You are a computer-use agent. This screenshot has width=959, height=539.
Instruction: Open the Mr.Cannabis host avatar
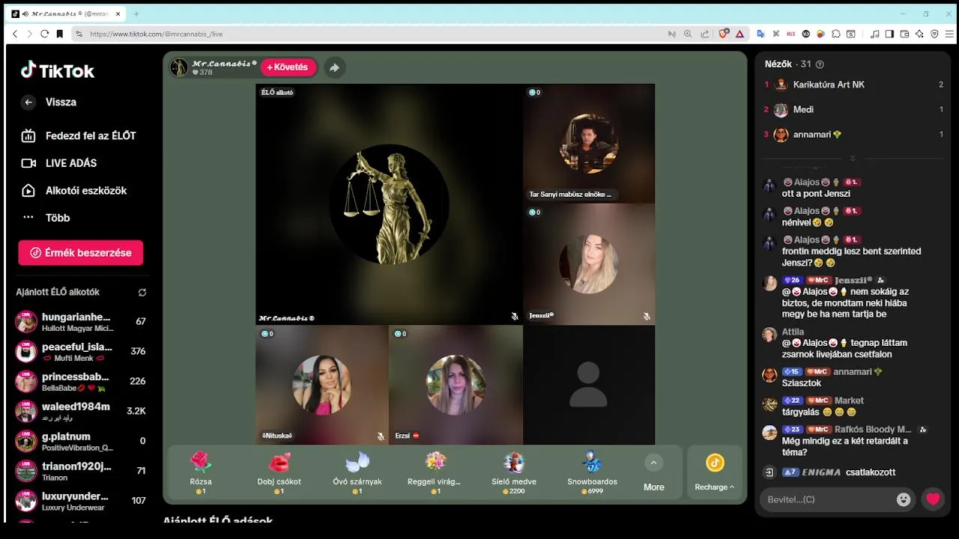coord(179,67)
